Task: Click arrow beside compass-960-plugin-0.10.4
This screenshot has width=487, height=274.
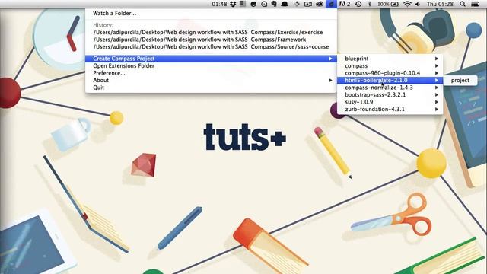Action: [x=437, y=73]
